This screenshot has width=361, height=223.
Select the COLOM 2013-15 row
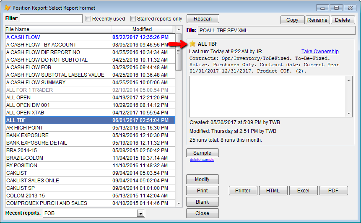click(x=90, y=196)
